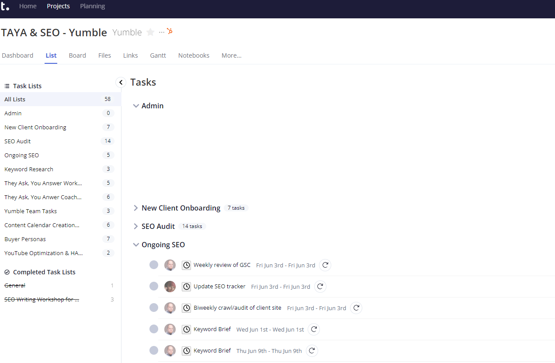
Task: Collapse the Admin section
Action: tap(136, 105)
